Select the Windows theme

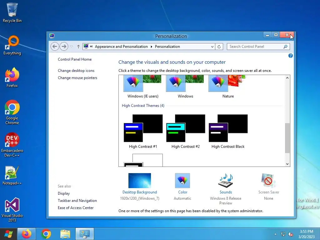coord(185,87)
